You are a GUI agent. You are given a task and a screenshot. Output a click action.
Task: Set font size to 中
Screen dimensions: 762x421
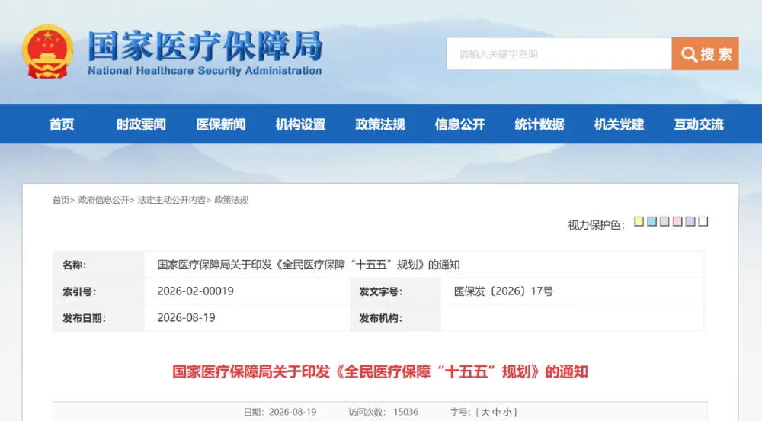pyautogui.click(x=496, y=413)
